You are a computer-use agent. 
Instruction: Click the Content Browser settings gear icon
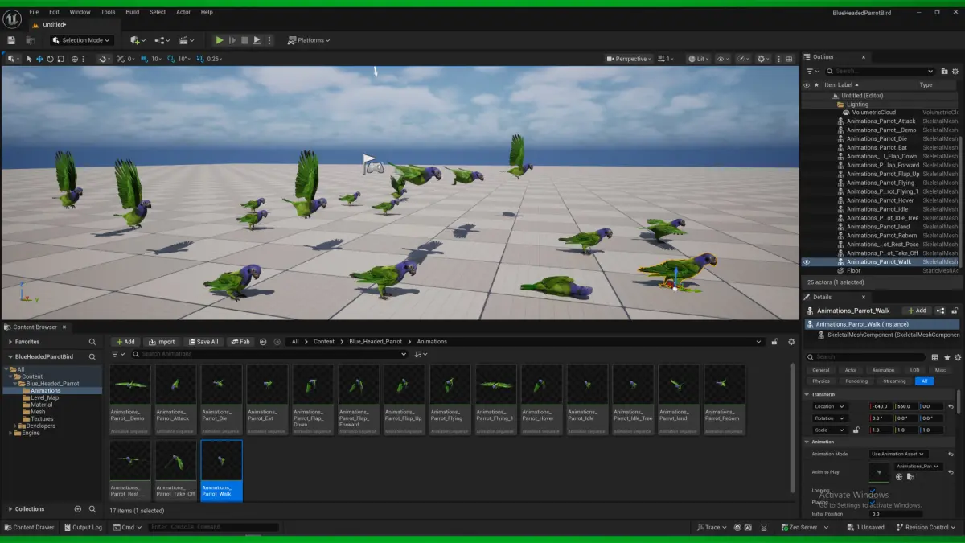click(x=791, y=342)
